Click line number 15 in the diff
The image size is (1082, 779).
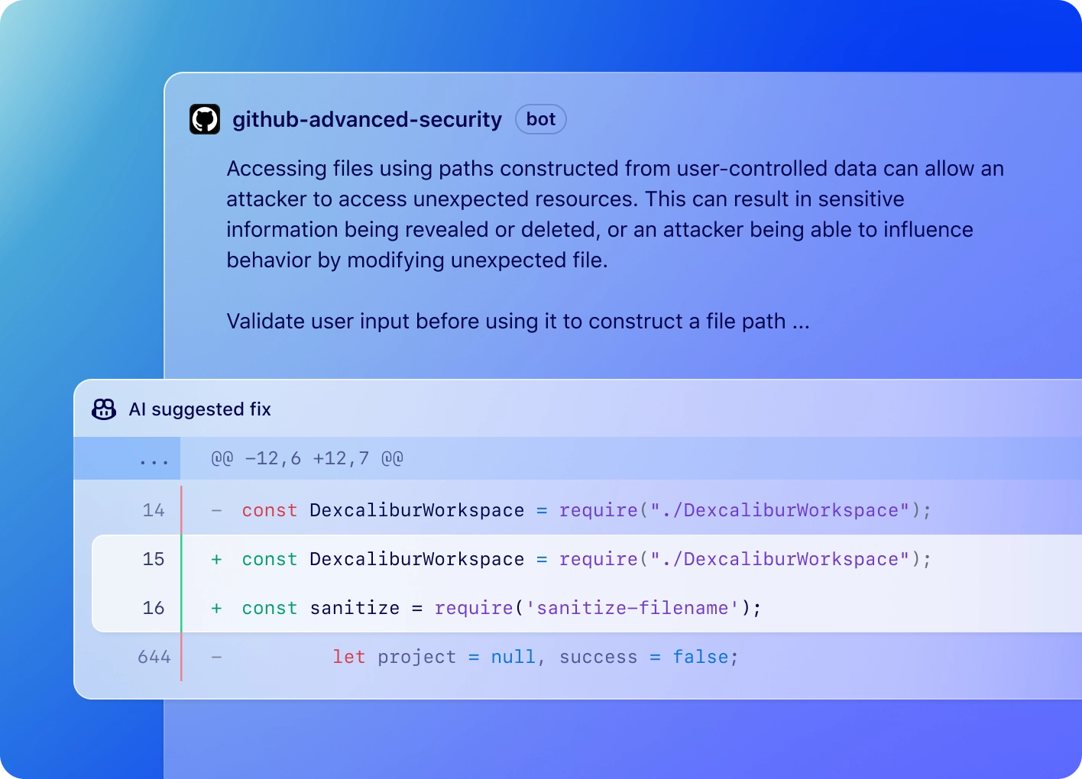pos(154,559)
